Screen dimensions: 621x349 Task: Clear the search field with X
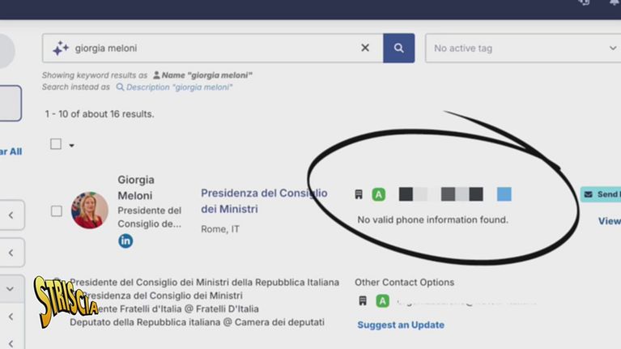(x=365, y=48)
